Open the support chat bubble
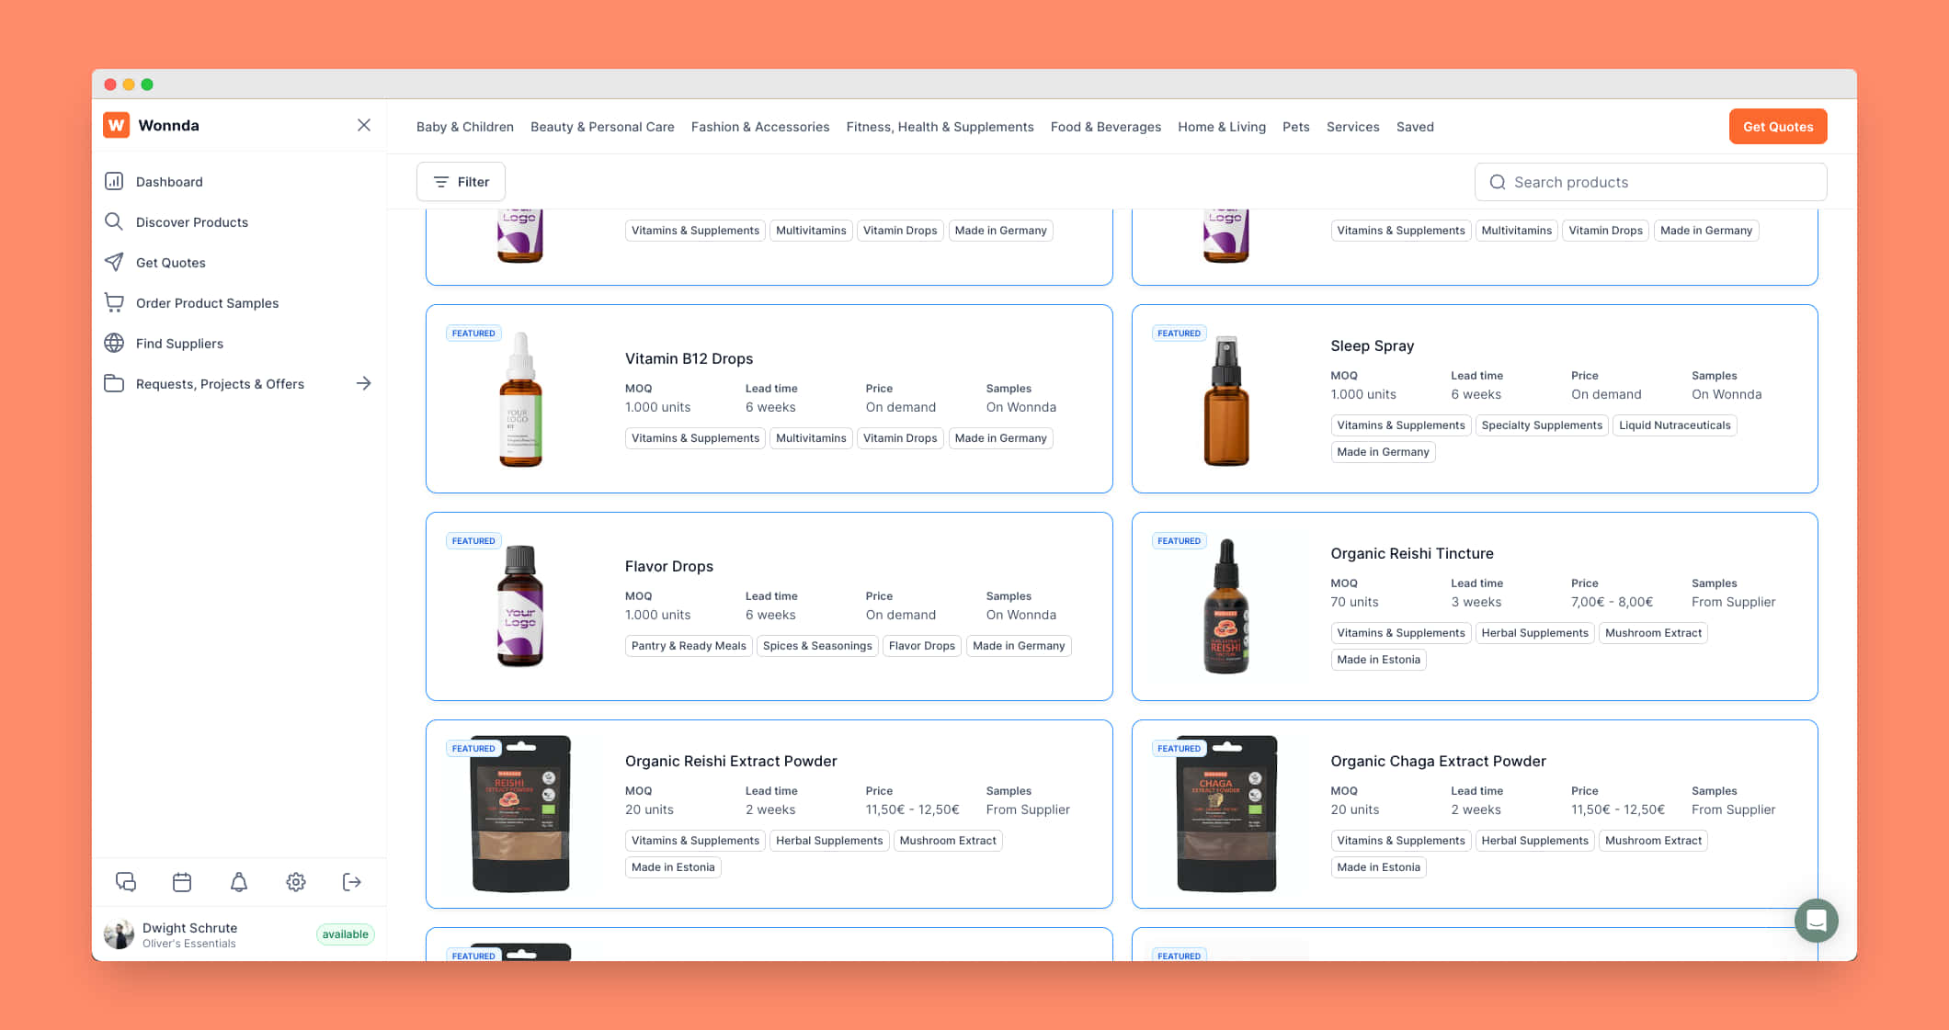1949x1030 pixels. click(1817, 921)
